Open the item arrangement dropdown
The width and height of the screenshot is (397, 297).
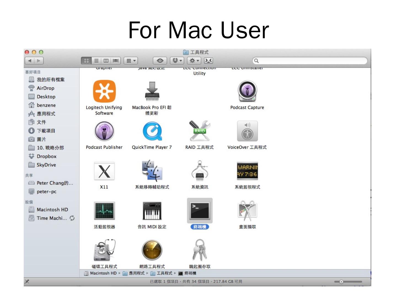coord(131,61)
